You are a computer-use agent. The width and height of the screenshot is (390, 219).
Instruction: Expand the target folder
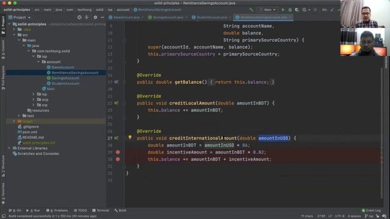pos(14,121)
